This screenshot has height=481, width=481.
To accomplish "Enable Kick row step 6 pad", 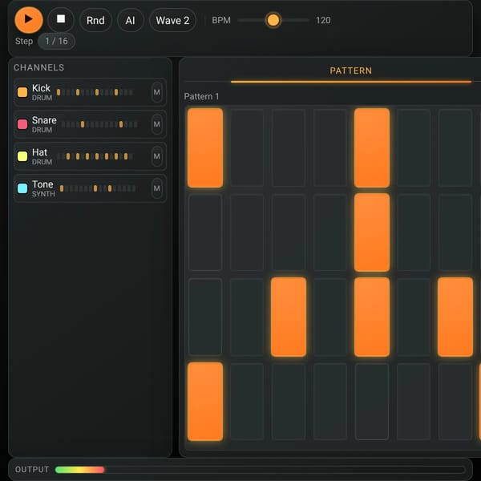I will point(414,148).
